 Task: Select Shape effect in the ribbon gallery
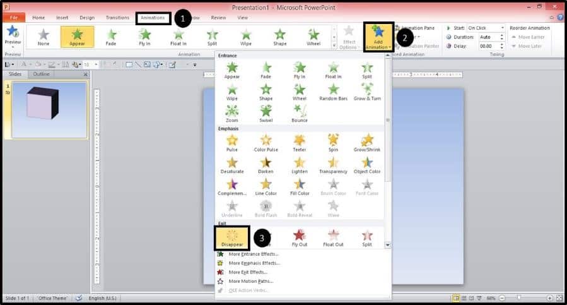click(280, 37)
